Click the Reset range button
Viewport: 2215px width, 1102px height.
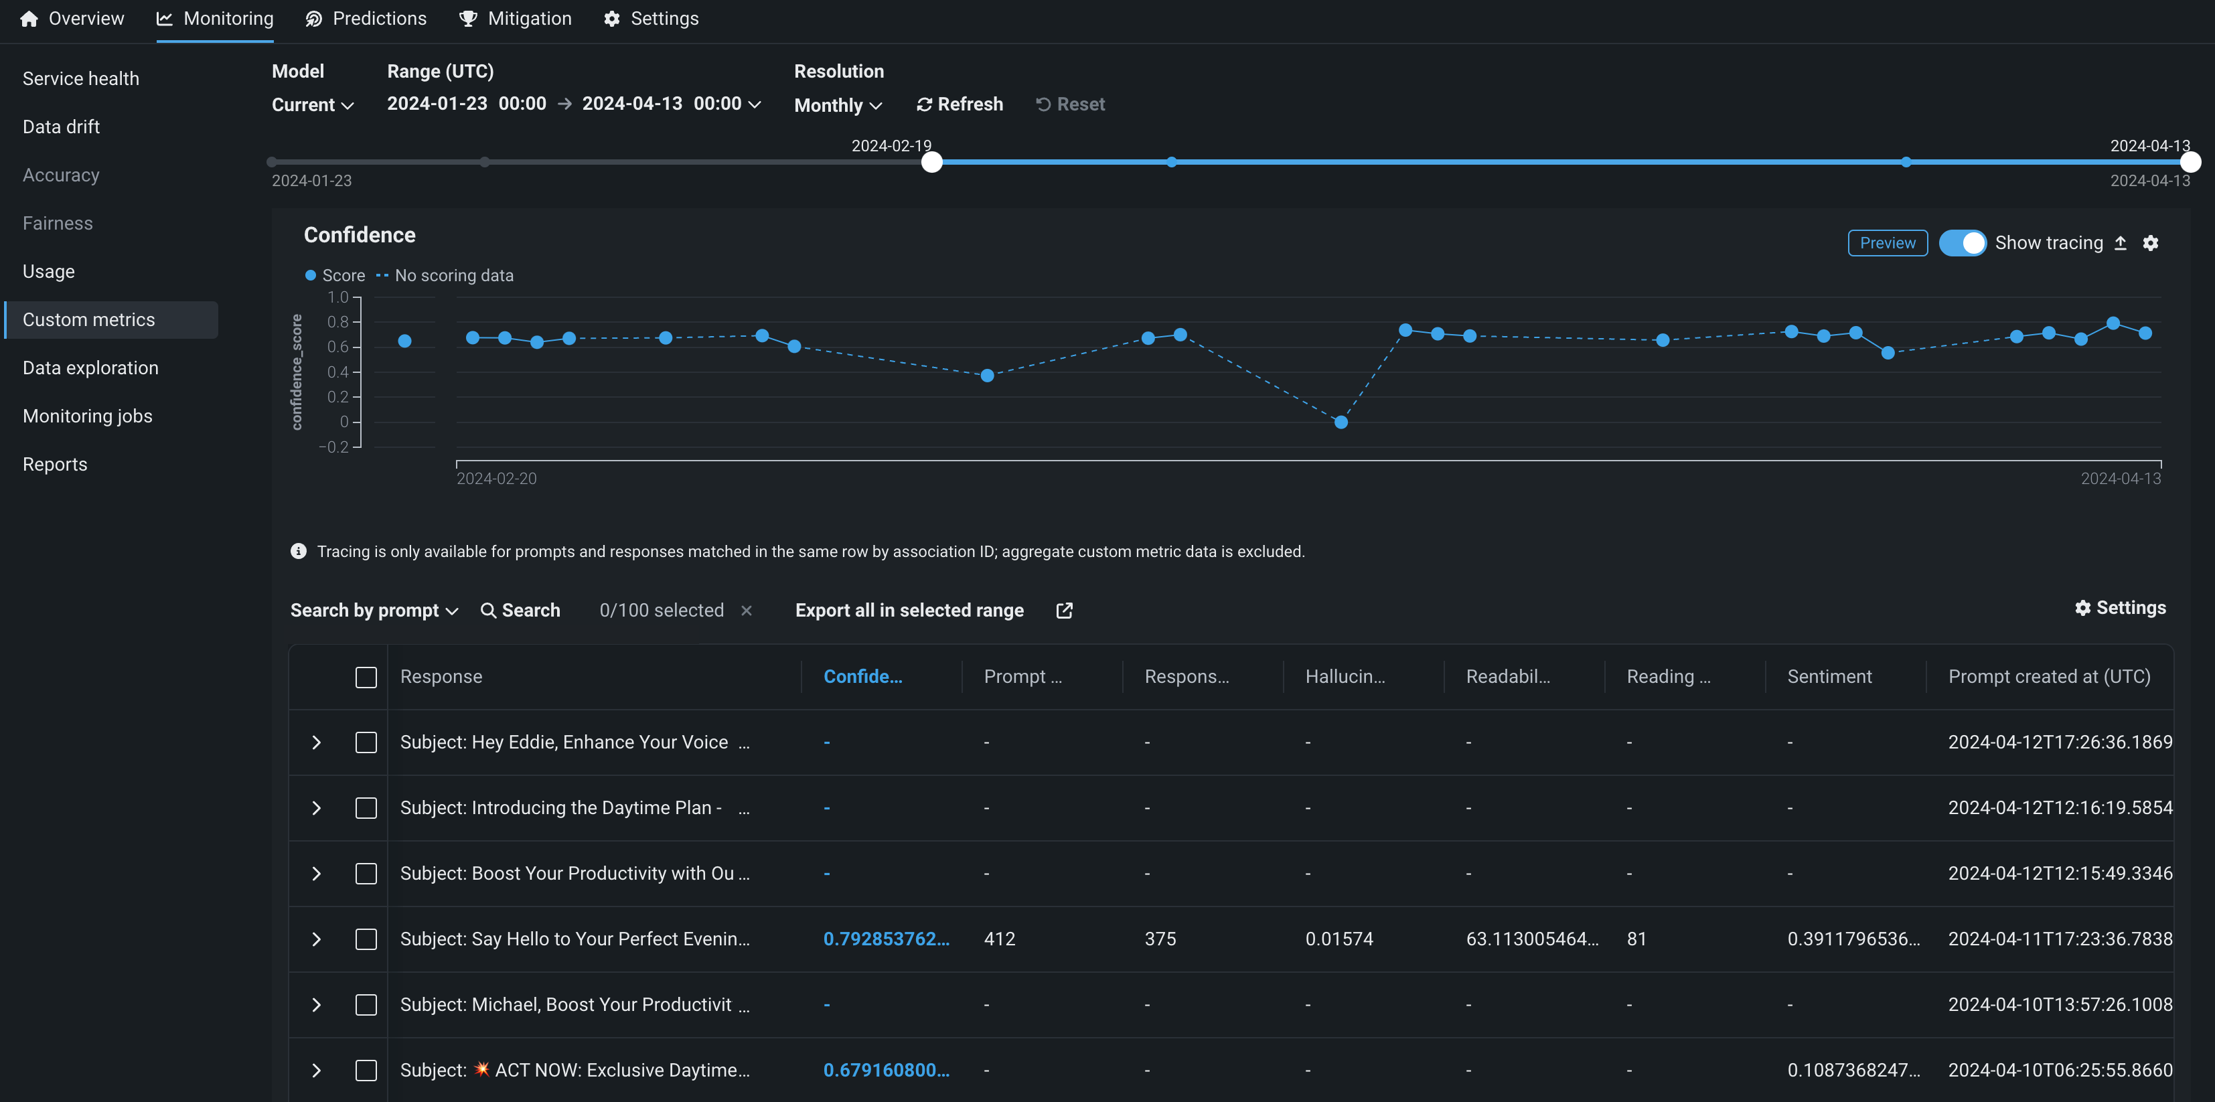pos(1069,104)
